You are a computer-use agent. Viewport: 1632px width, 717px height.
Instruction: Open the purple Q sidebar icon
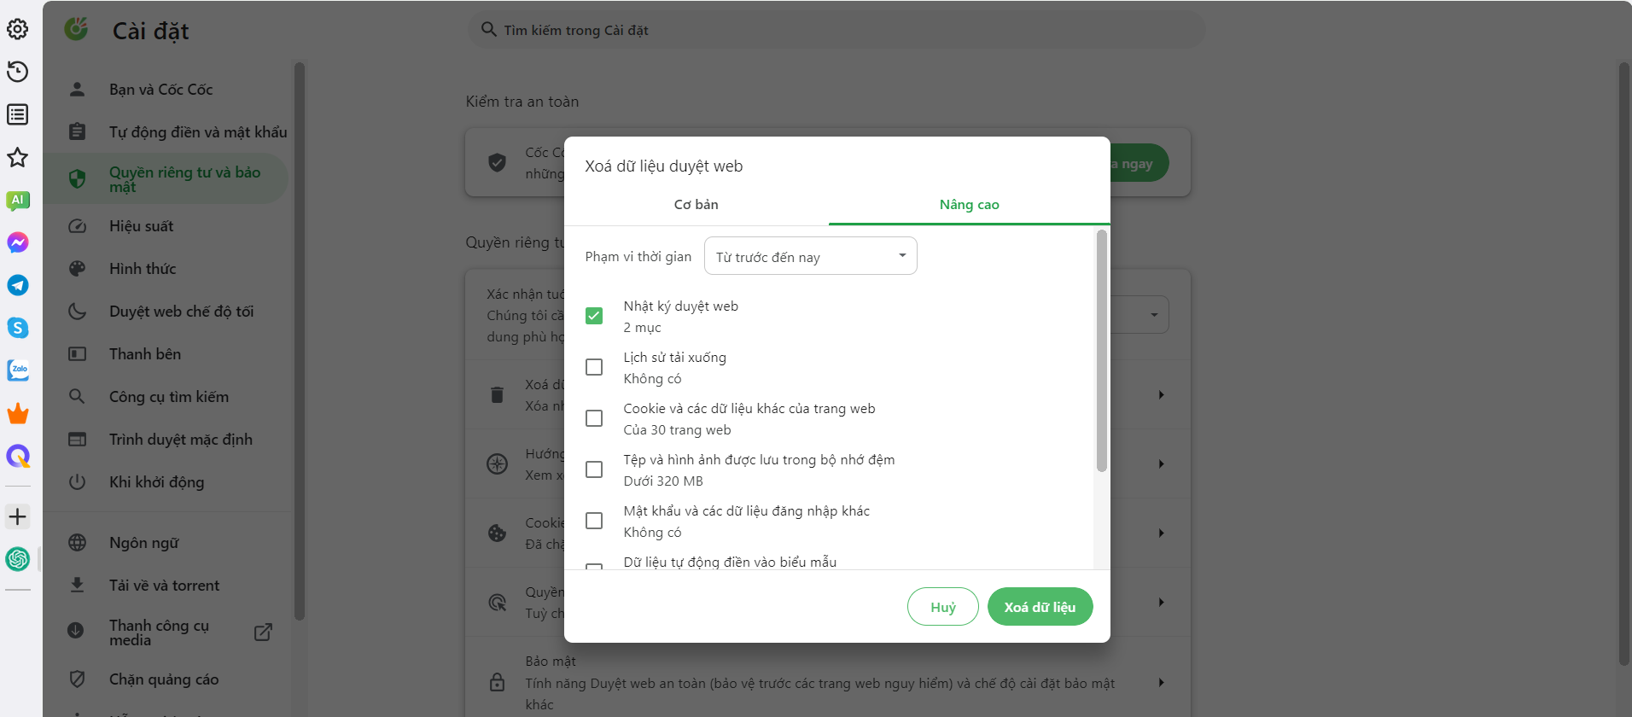click(x=17, y=456)
